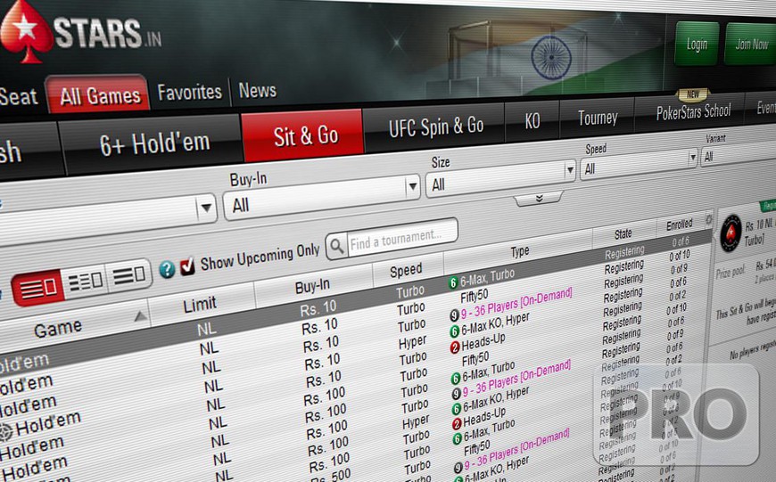Click the green Join Now button

click(x=751, y=45)
